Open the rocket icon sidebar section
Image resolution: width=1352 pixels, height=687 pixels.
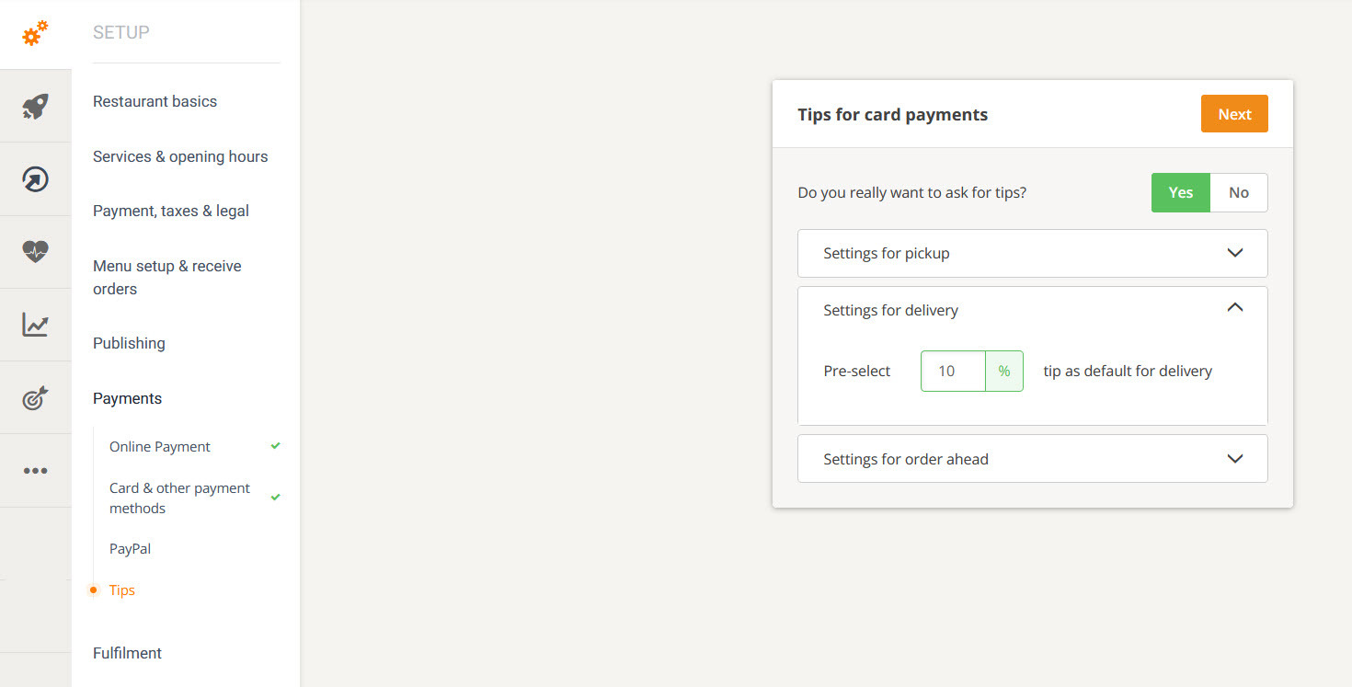(35, 107)
